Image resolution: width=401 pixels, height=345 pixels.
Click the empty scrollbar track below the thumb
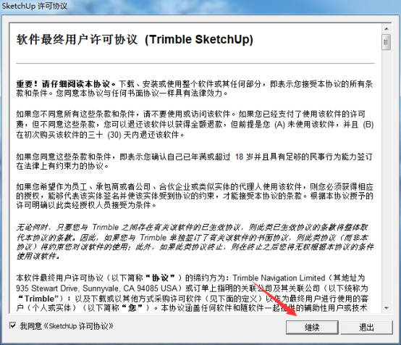tap(387, 177)
